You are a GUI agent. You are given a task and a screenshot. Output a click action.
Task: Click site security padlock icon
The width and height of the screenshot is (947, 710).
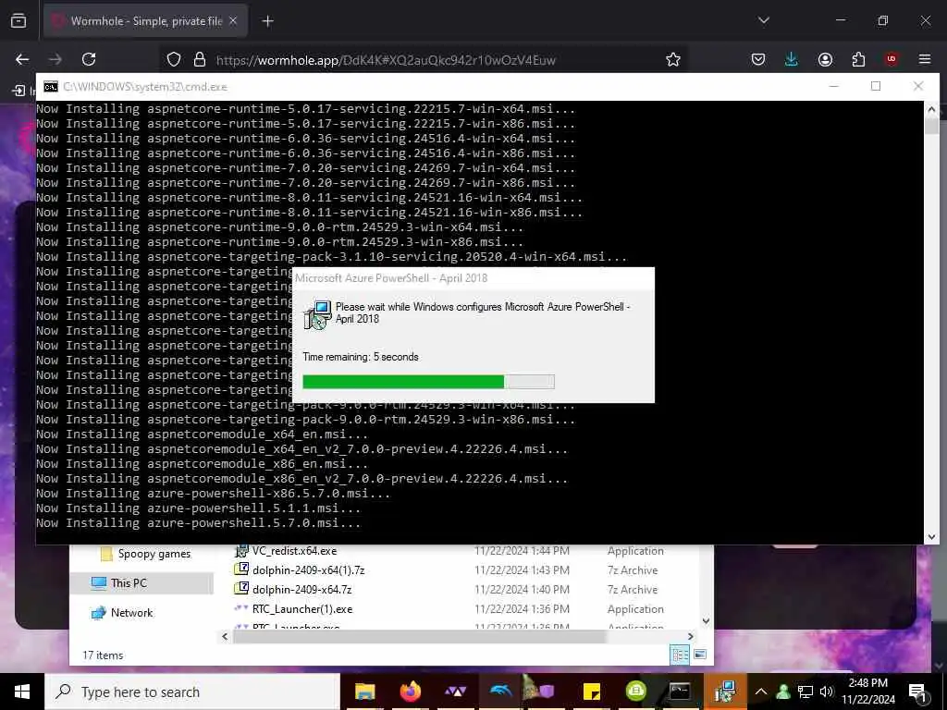point(200,59)
